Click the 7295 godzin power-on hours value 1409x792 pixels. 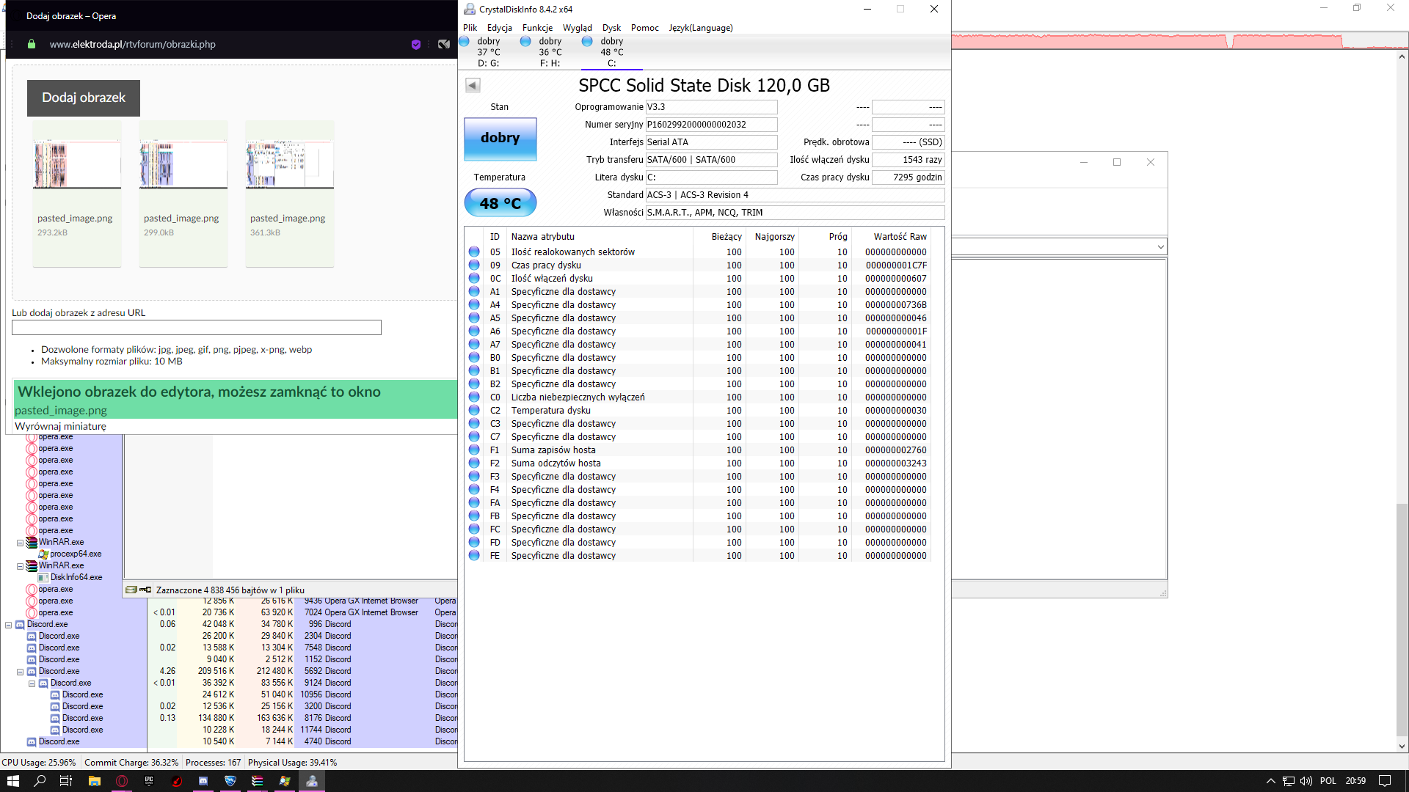(x=908, y=177)
